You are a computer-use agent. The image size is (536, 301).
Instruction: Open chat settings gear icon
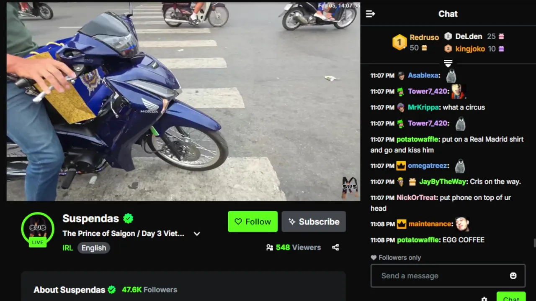pos(484,298)
